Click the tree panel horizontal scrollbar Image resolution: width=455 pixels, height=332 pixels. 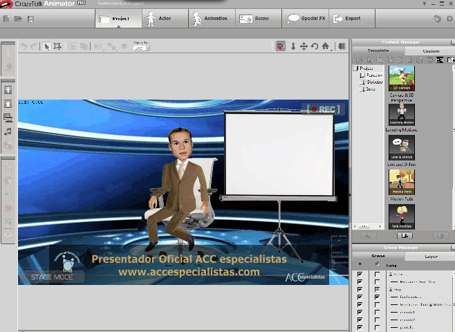tap(368, 226)
